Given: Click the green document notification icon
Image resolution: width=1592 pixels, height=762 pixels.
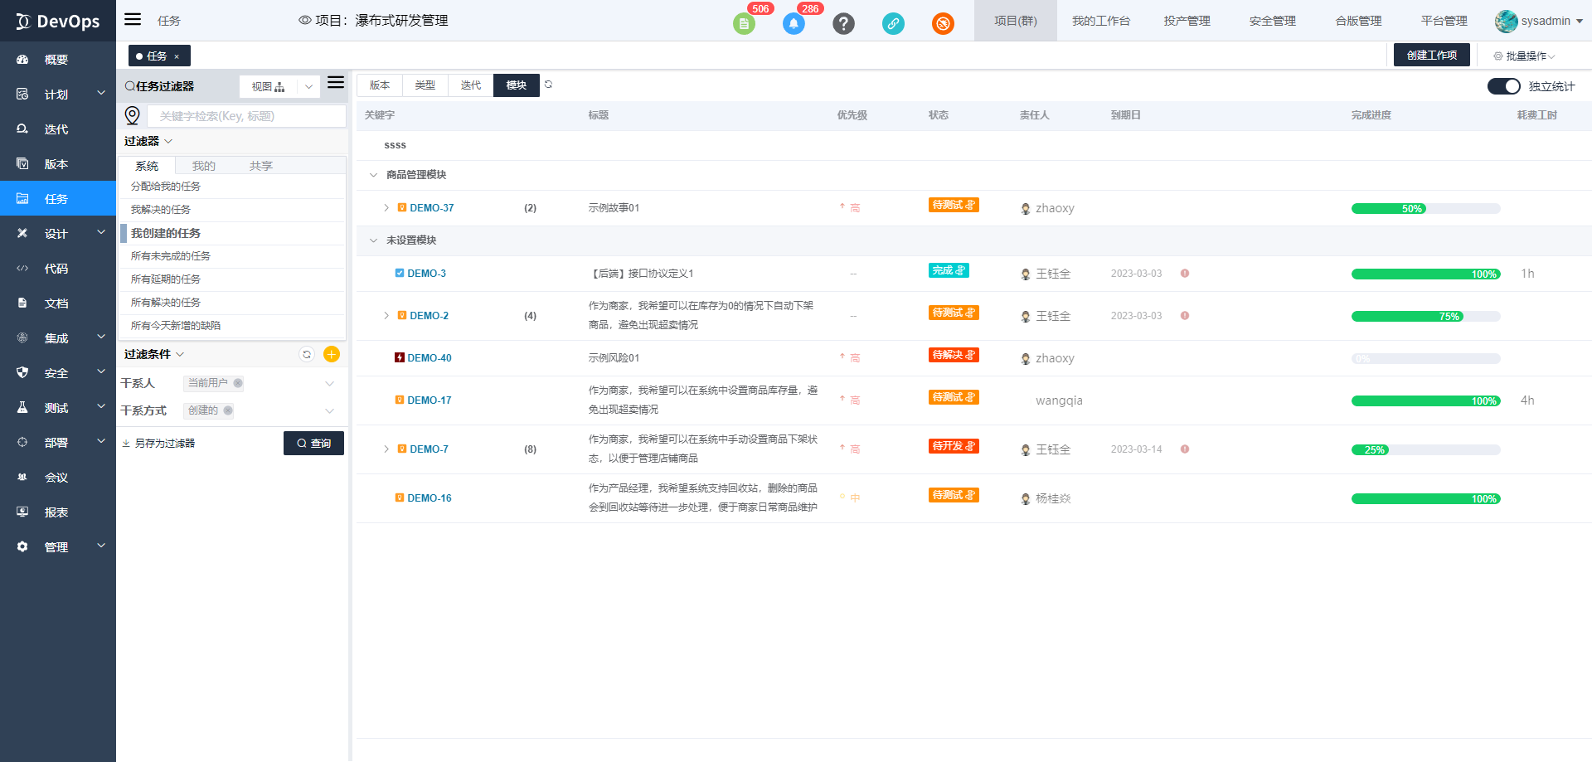Looking at the screenshot, I should 744,24.
